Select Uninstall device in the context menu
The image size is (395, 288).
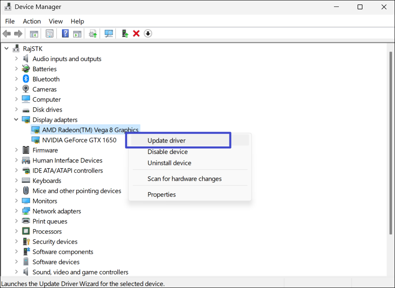(x=169, y=163)
